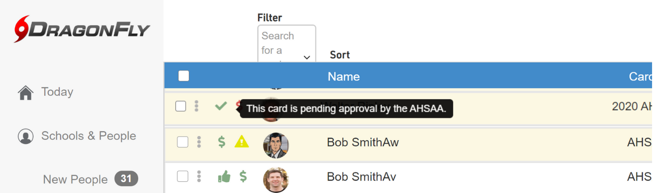Open the Bob SmithAv name link
This screenshot has height=193, width=653.
(x=362, y=177)
